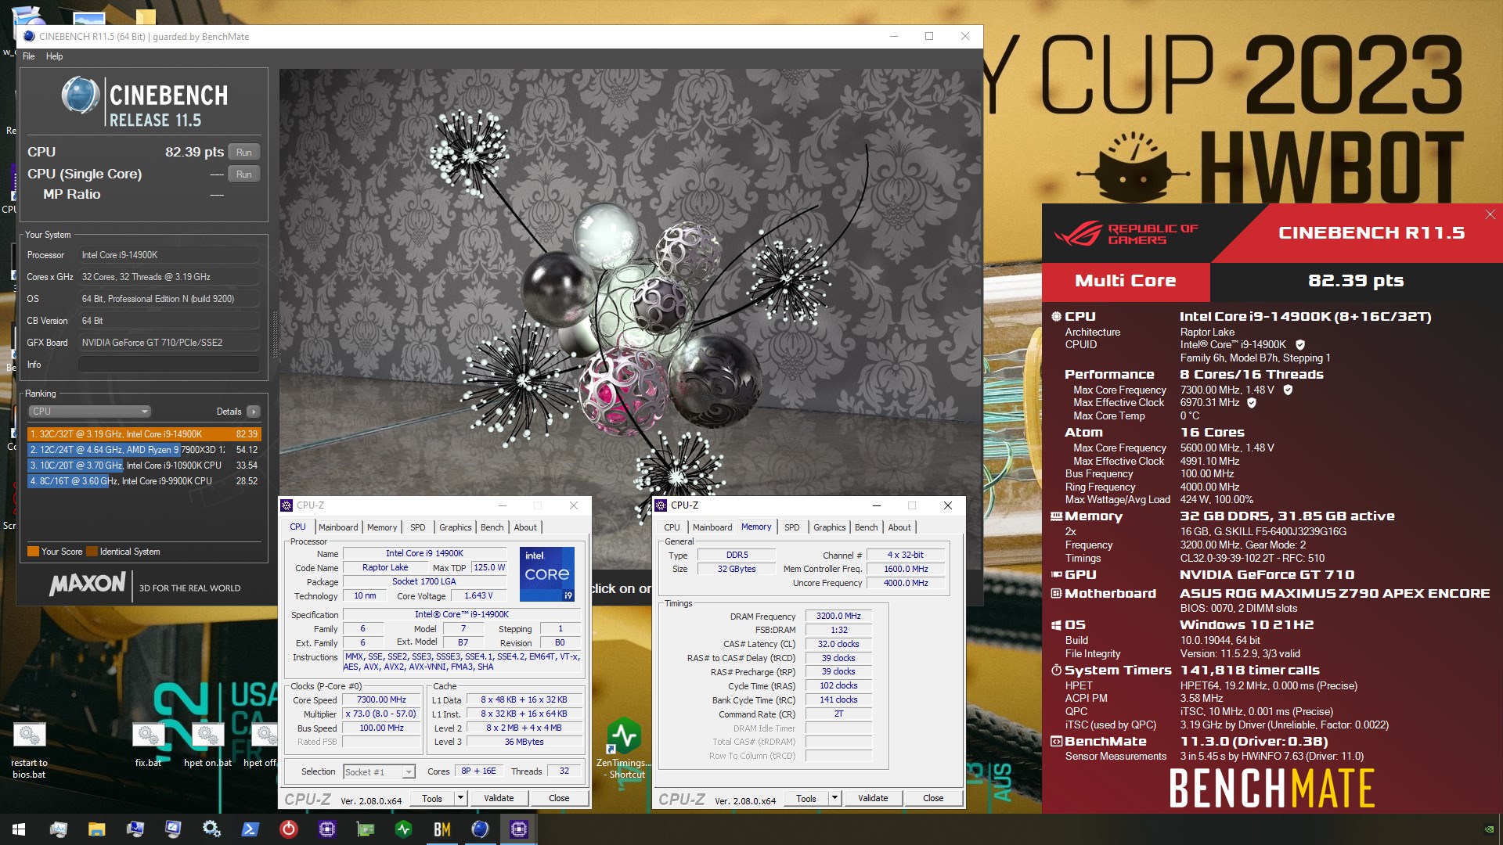Click Tools button in left CPU-Z
Image resolution: width=1503 pixels, height=845 pixels.
432,798
